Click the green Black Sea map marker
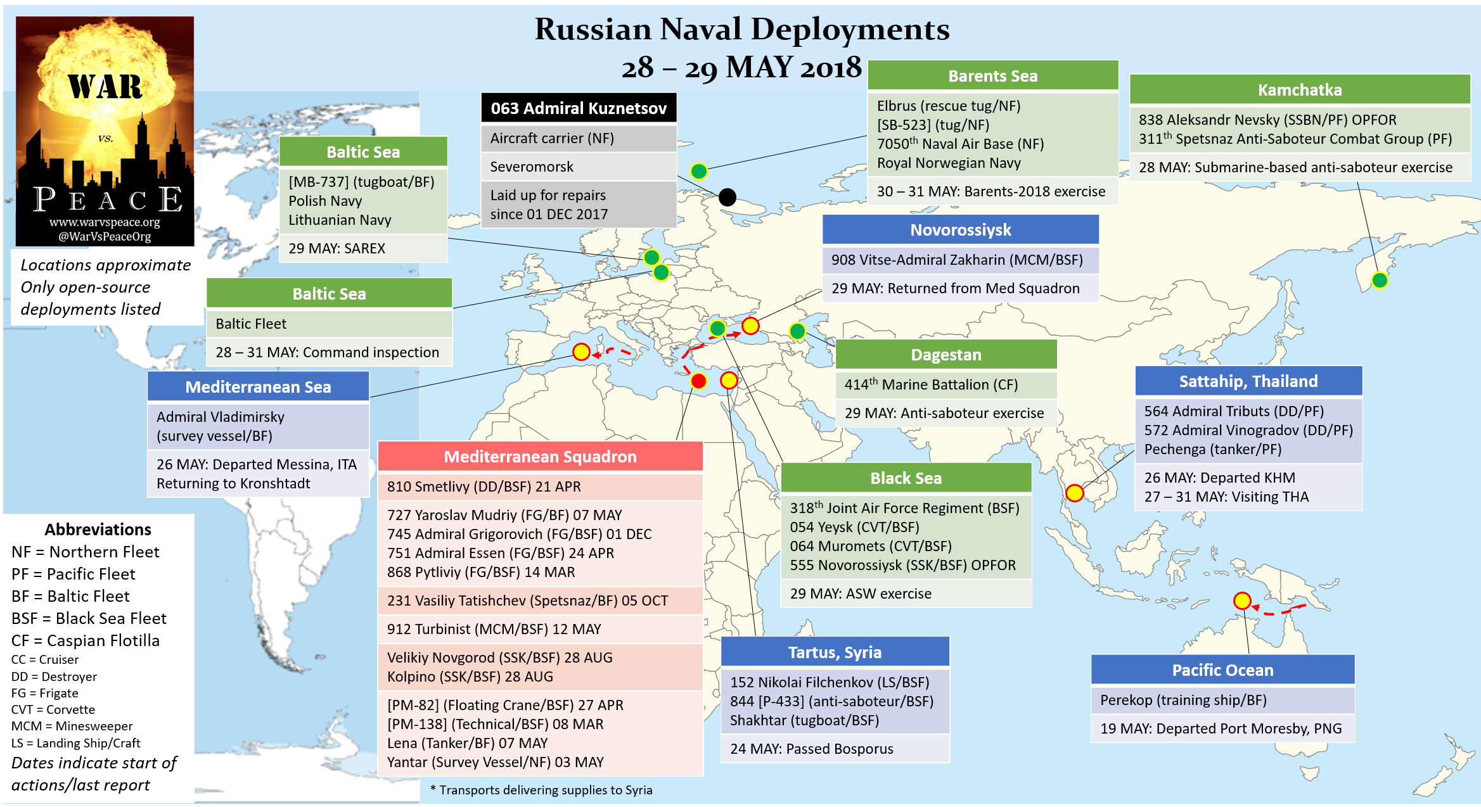1481x807 pixels. coord(717,328)
